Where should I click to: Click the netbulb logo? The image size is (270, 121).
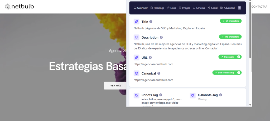coord(19,7)
